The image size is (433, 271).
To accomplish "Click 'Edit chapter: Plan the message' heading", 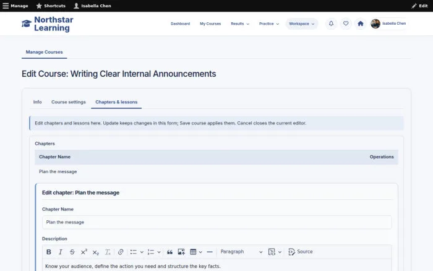I will [80, 192].
